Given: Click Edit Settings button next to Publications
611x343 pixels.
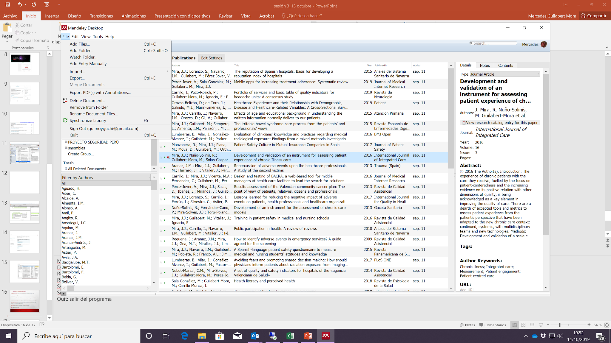Looking at the screenshot, I should (x=212, y=58).
